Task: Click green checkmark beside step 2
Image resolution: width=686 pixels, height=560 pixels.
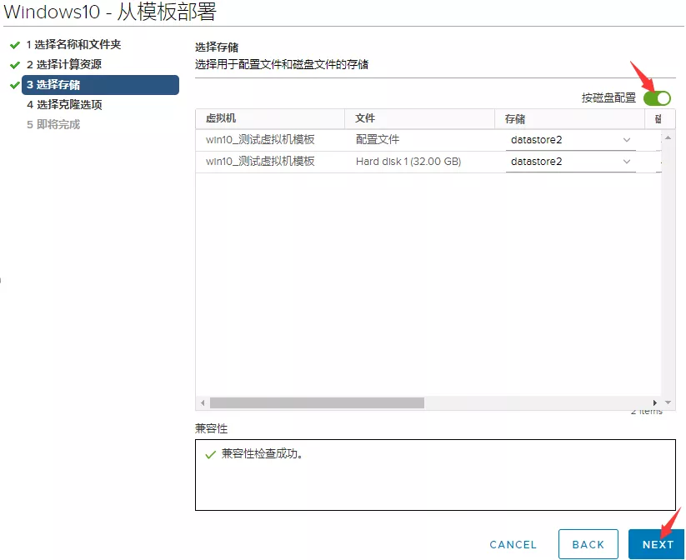Action: pos(15,65)
